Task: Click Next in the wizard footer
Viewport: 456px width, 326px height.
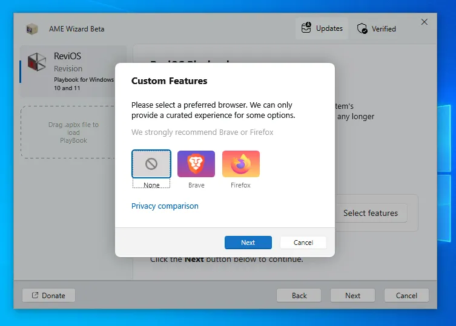Action: (x=352, y=296)
